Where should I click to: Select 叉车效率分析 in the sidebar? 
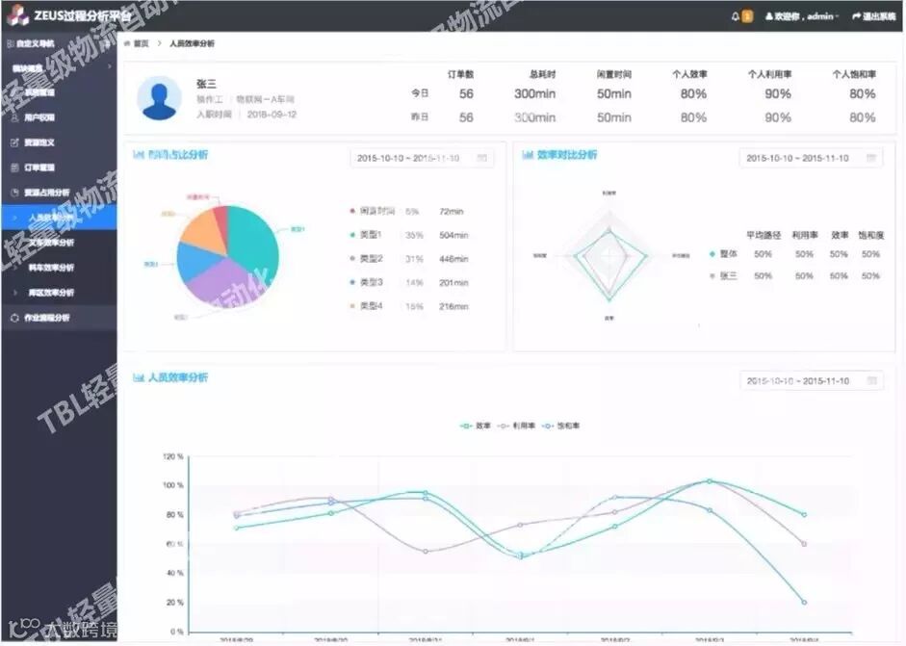coord(59,243)
